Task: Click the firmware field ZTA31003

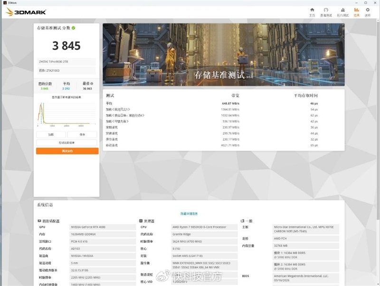Action: [x=66, y=70]
